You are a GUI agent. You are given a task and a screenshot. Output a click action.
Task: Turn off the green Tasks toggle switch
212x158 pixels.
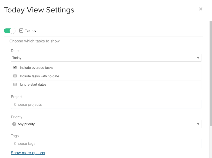[10, 31]
